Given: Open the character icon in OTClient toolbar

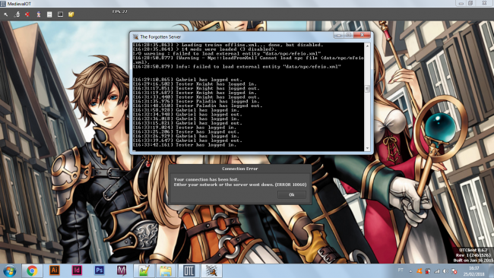Looking at the screenshot, I should tap(39, 14).
